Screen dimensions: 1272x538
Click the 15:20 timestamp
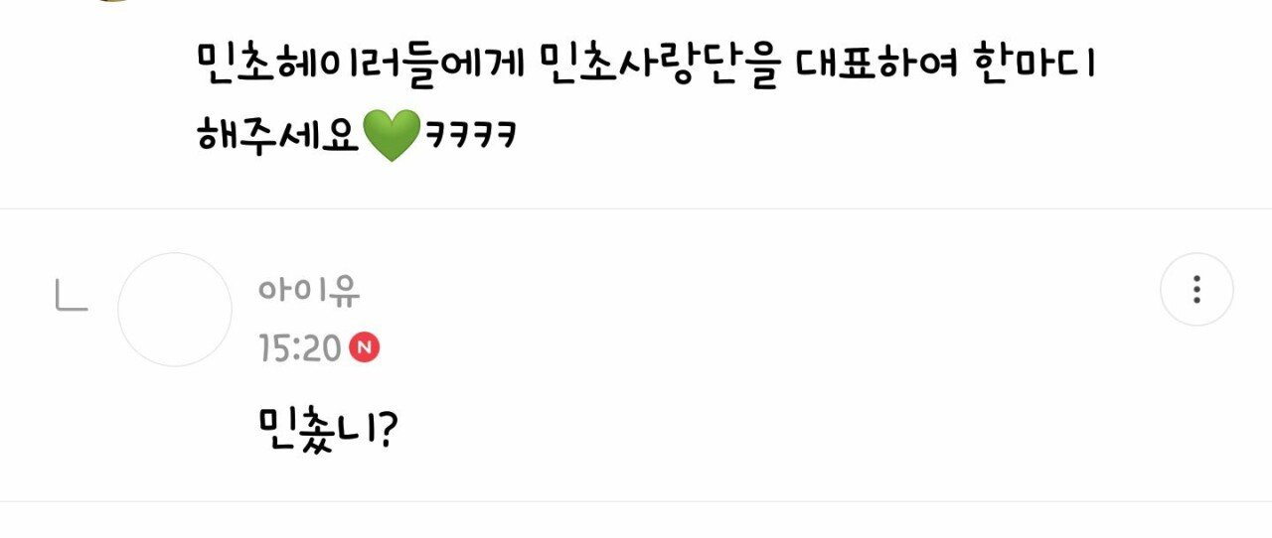tap(300, 348)
